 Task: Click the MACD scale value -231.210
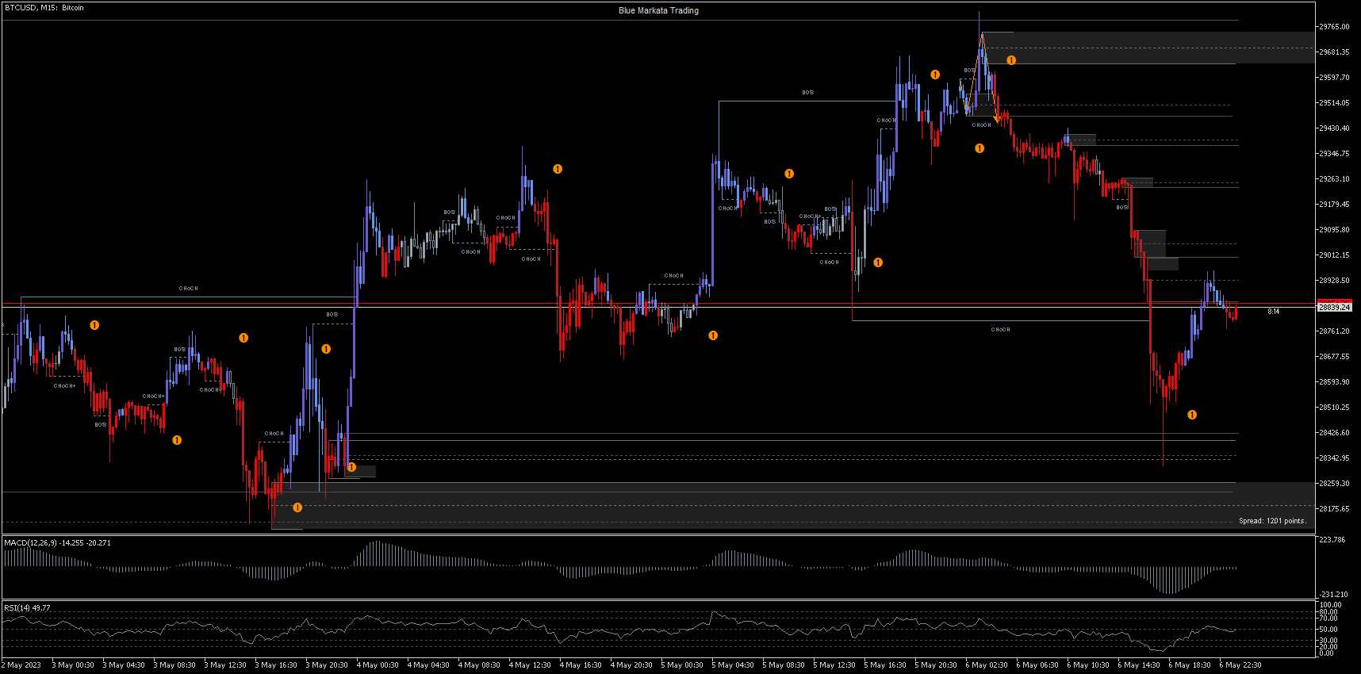[x=1333, y=594]
